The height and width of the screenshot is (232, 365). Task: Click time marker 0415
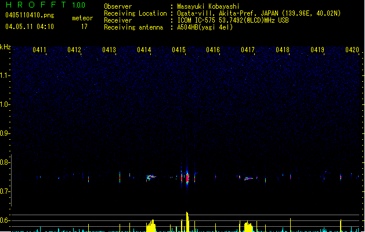(x=179, y=50)
